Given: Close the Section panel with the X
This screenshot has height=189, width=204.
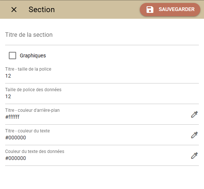Looking at the screenshot, I should (14, 10).
